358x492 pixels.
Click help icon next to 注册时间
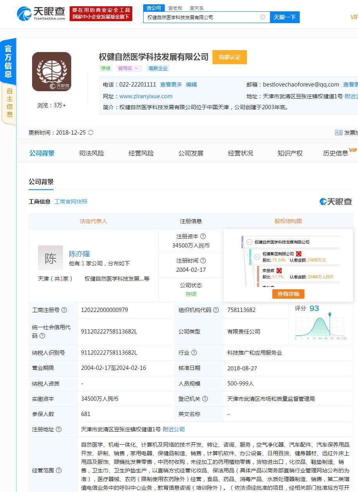(203, 261)
